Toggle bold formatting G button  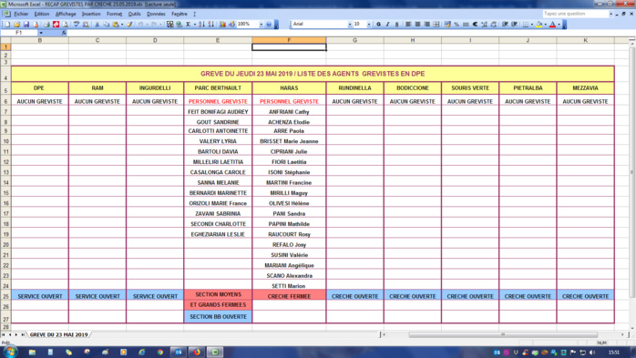coord(378,25)
